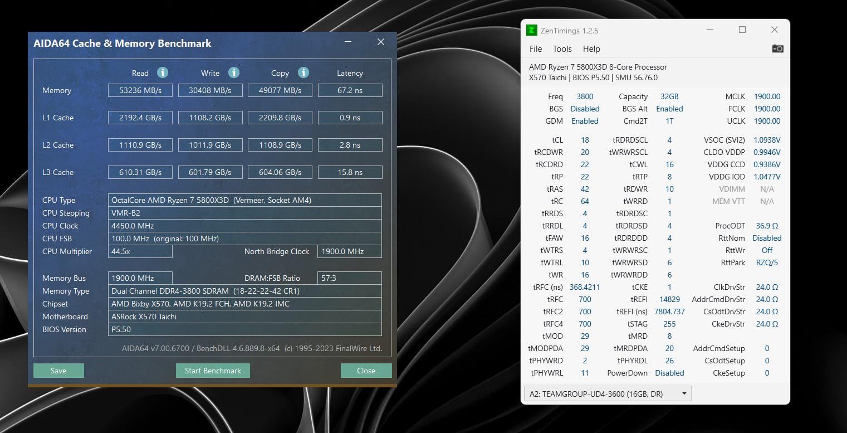
Task: Select the L2 Cache read value 1110.9 GB/s
Action: coord(140,145)
